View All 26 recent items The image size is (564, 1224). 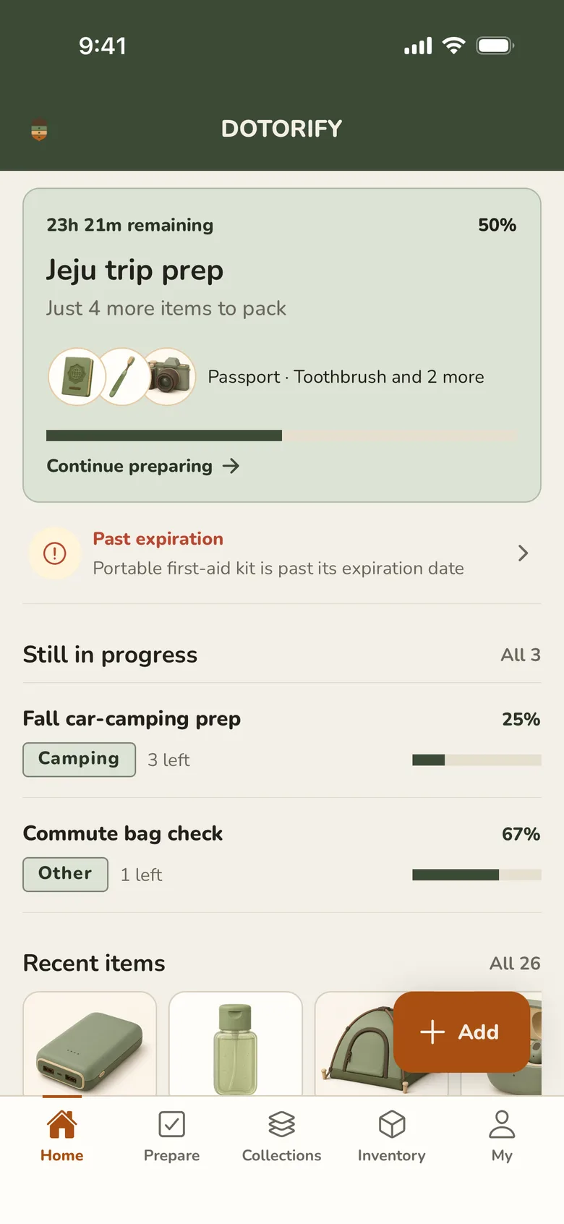pos(515,963)
